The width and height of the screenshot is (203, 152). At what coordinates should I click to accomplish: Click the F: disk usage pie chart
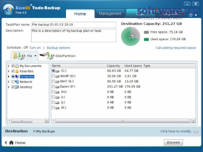130,36
